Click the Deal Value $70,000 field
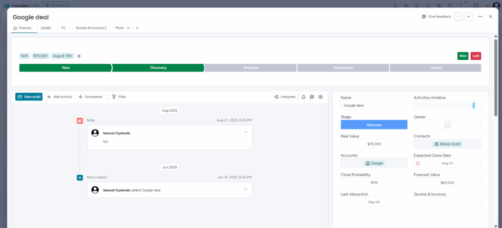Image resolution: width=502 pixels, height=228 pixels. click(374, 144)
